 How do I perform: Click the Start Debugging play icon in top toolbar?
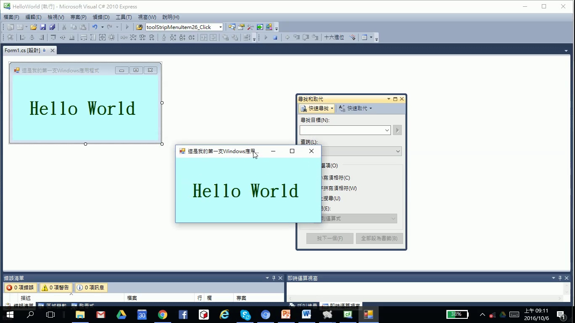coord(127,27)
